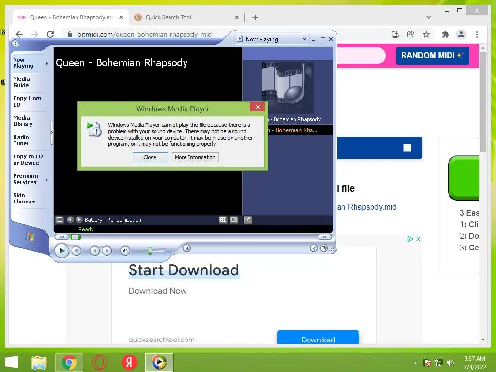Close the Windows Media Player error dialog

(258, 107)
